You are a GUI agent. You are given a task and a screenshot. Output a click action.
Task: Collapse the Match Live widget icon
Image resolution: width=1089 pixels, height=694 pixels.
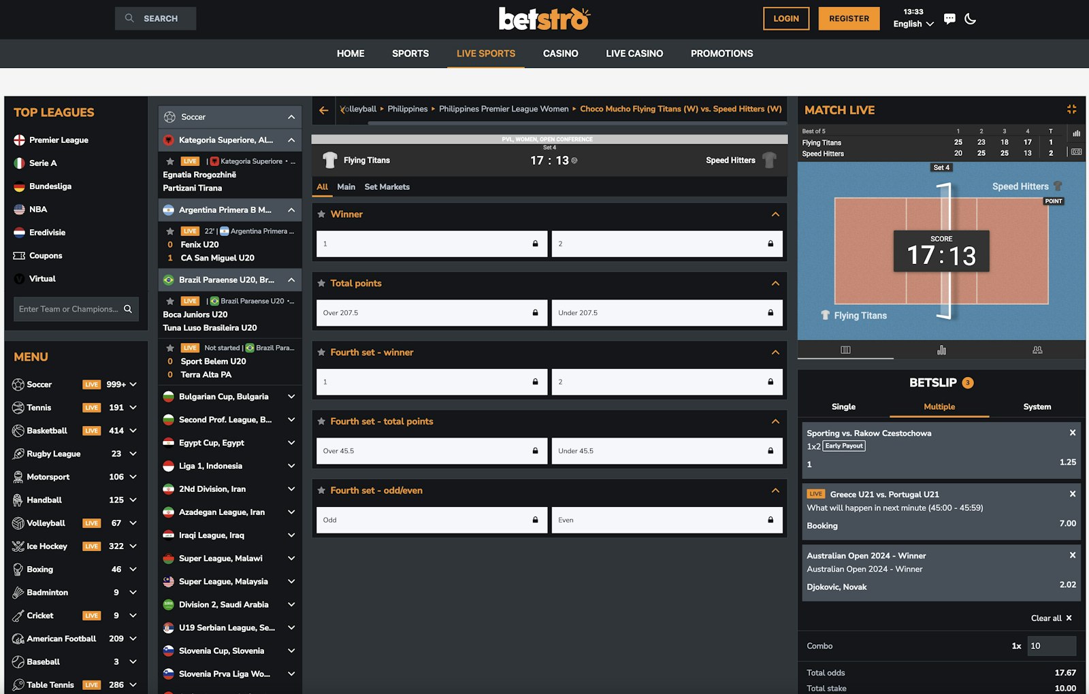(1071, 110)
